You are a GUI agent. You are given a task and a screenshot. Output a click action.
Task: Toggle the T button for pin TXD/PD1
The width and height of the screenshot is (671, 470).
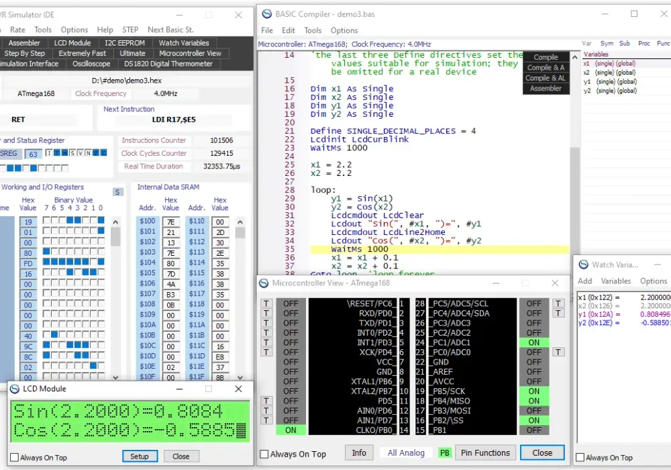pos(266,323)
